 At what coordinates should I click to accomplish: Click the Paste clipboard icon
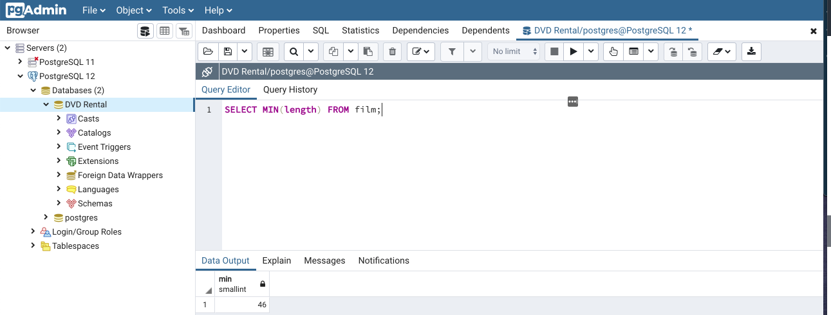[x=368, y=51]
